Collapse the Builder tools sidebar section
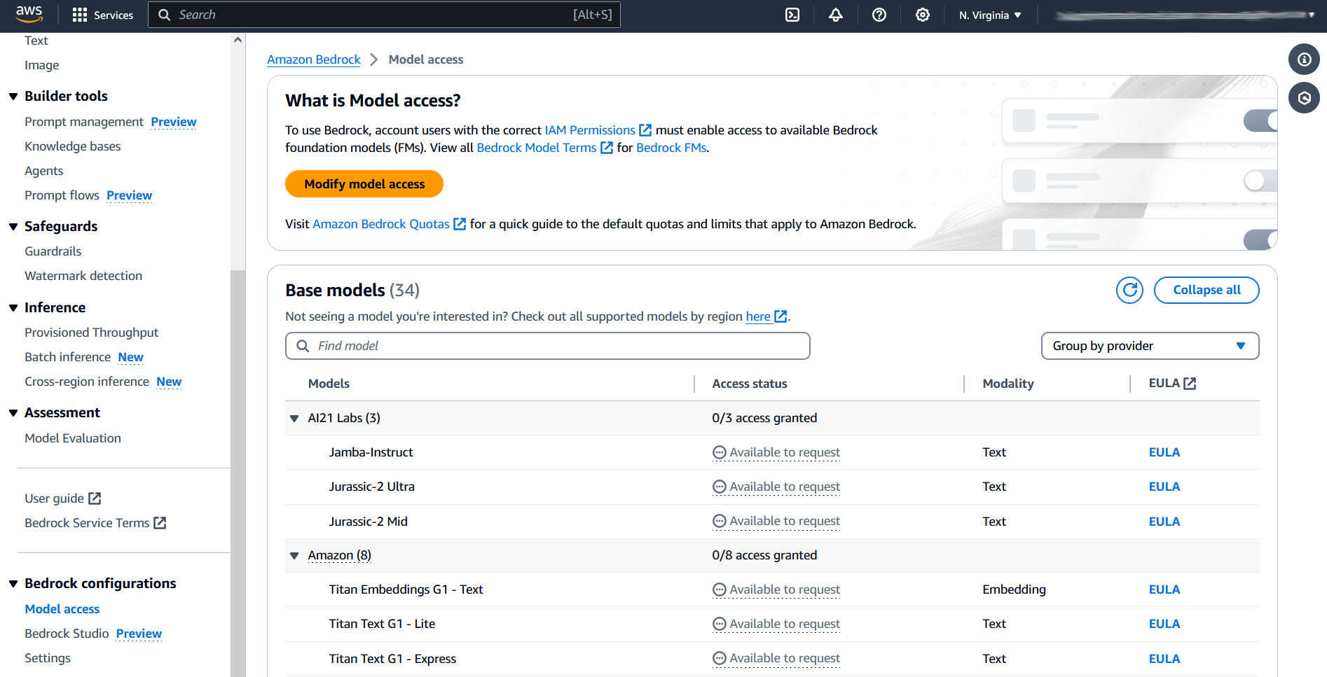 point(13,97)
